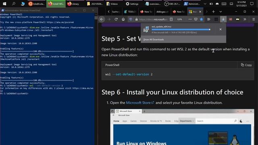Reload the current page
Screen dimensions: 258x145
pyautogui.click(x=116, y=19)
